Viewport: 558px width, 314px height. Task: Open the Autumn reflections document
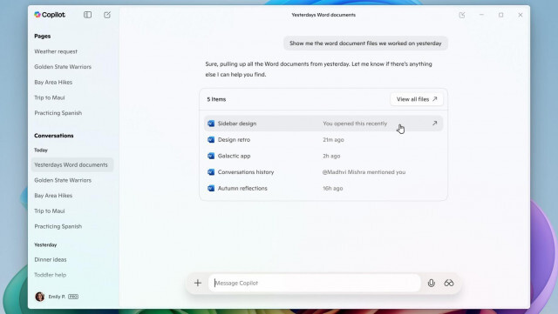click(x=323, y=188)
